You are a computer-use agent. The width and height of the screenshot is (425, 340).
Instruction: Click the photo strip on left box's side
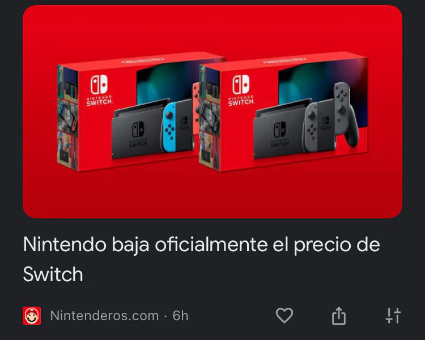(68, 118)
